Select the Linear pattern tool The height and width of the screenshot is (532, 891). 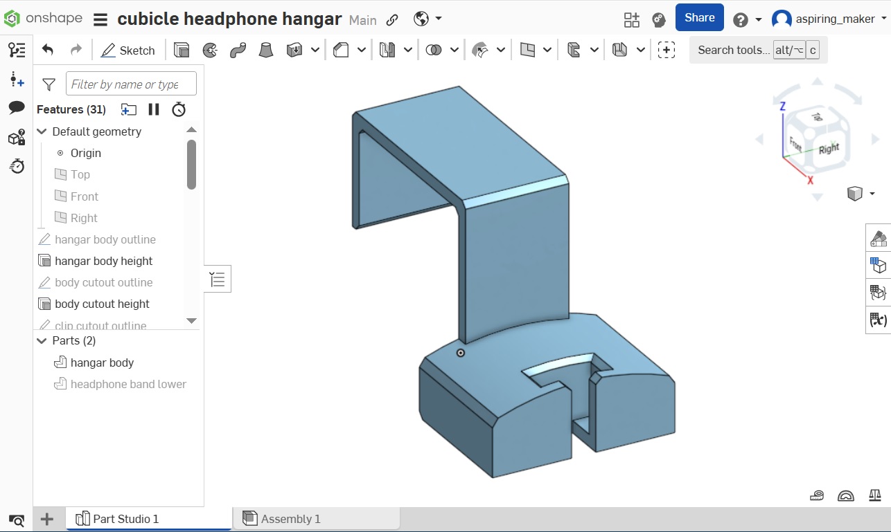(387, 50)
